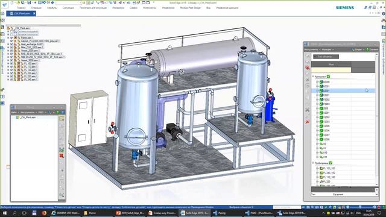
Task: Open Функции menu in P&ID panel
Action: 327,49
